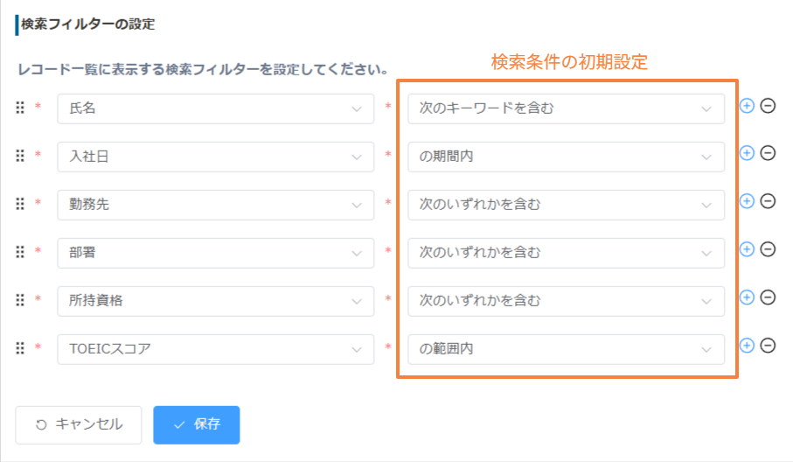Viewport: 793px width, 462px height.
Task: Add a filter row after TOEICスコア
Action: pos(747,345)
